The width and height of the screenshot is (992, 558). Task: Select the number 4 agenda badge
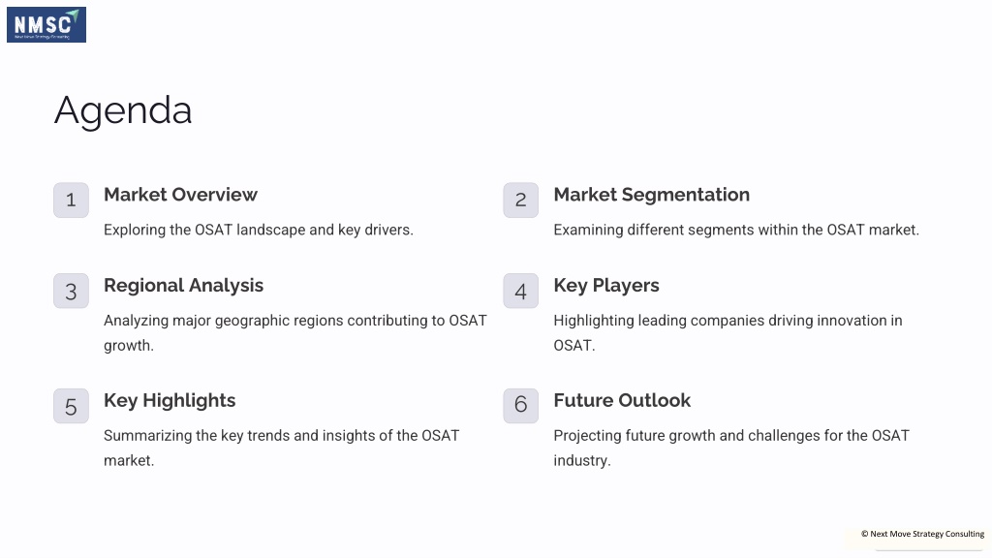520,291
